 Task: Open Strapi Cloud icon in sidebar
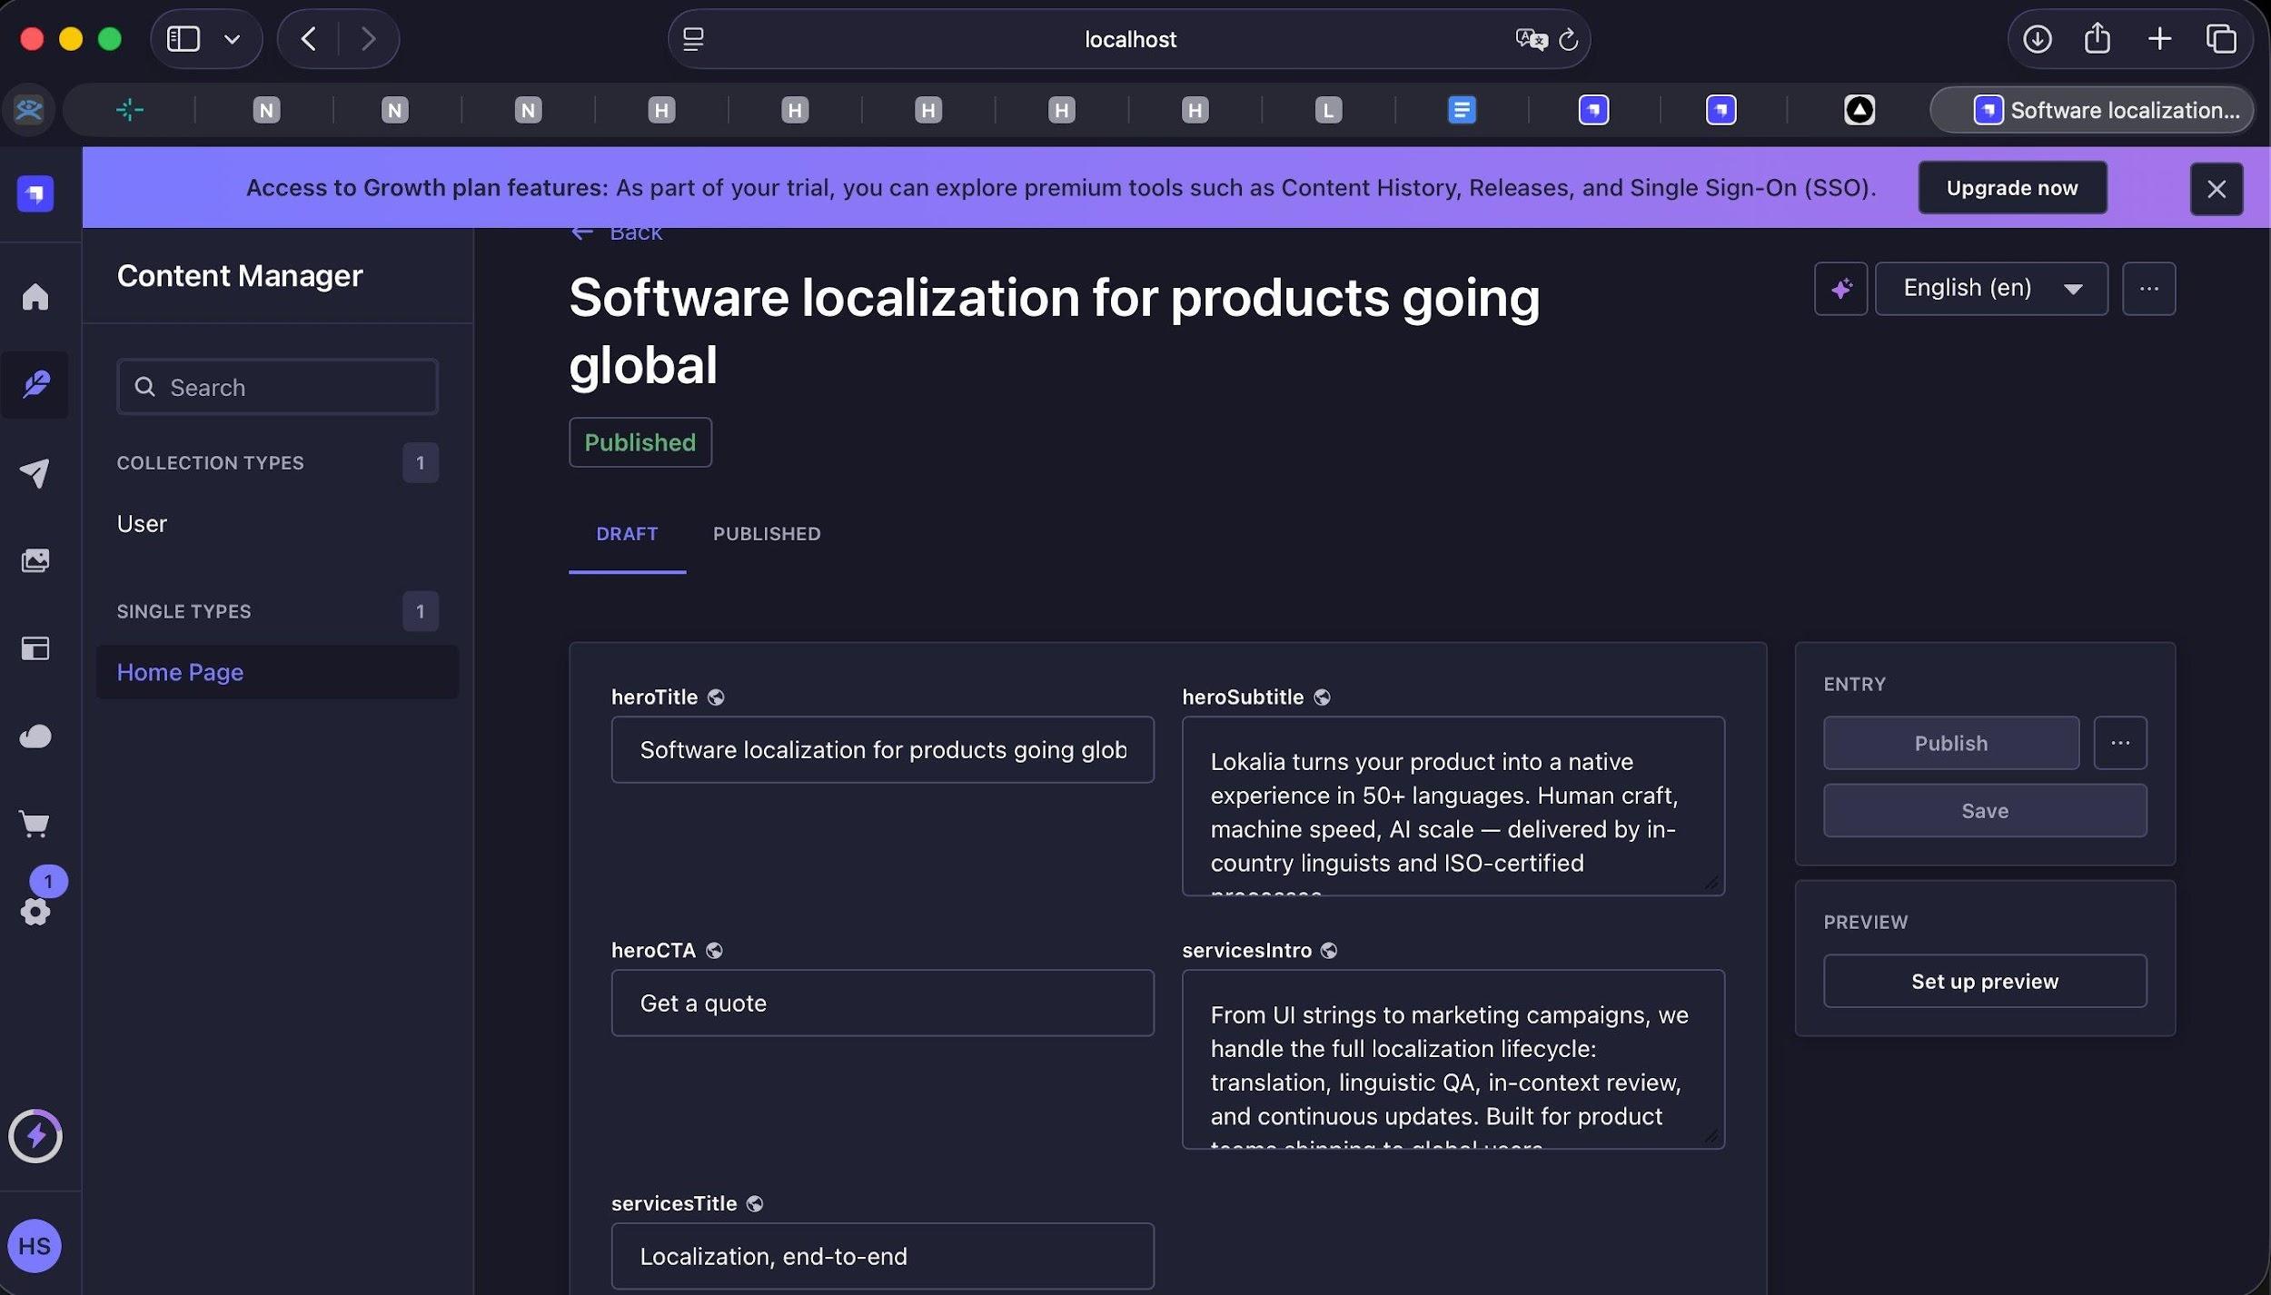point(35,736)
